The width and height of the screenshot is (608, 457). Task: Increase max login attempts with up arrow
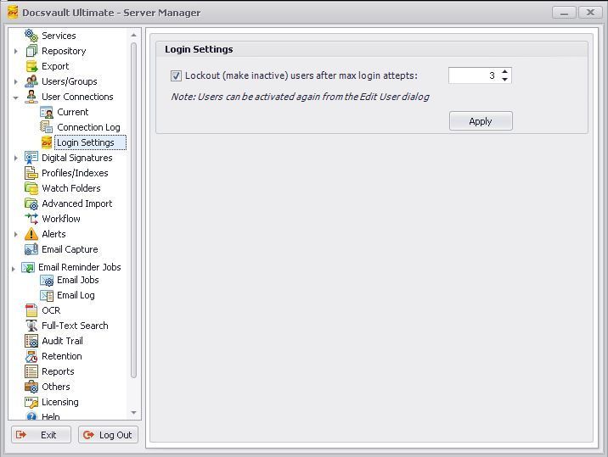(x=504, y=72)
